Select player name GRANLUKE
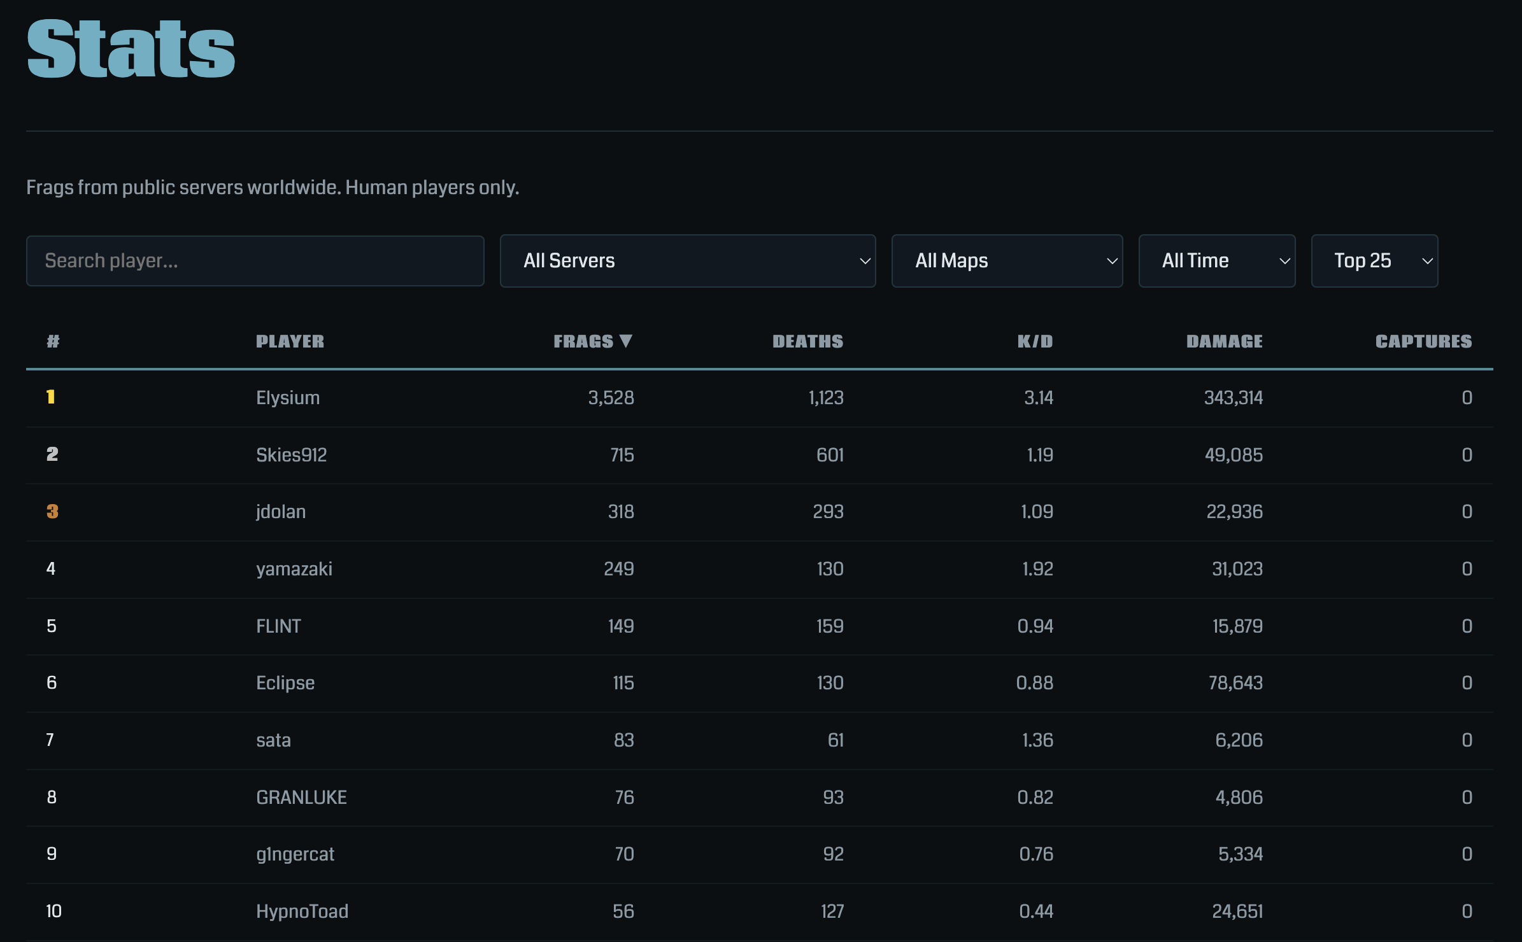Viewport: 1522px width, 942px height. coord(301,798)
